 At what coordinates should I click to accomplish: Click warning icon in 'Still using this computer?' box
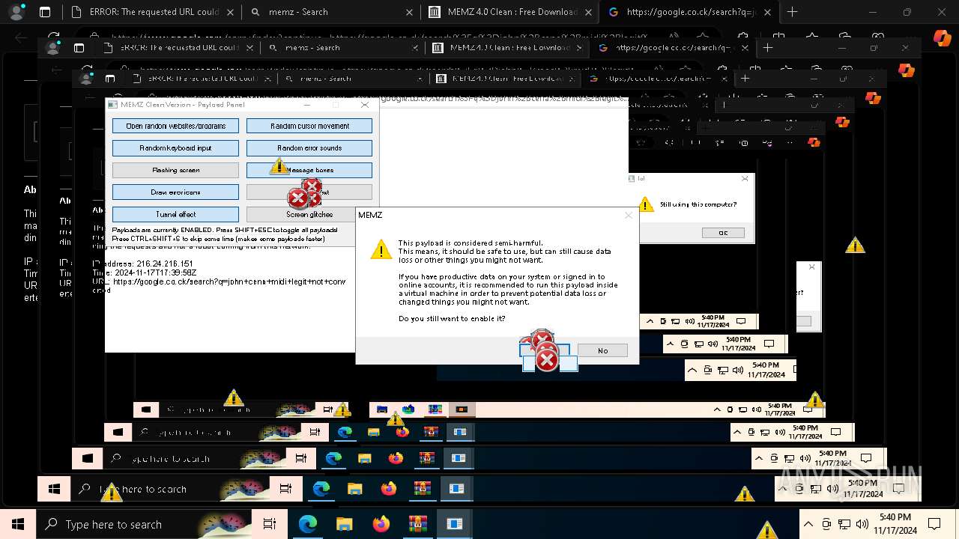point(646,204)
